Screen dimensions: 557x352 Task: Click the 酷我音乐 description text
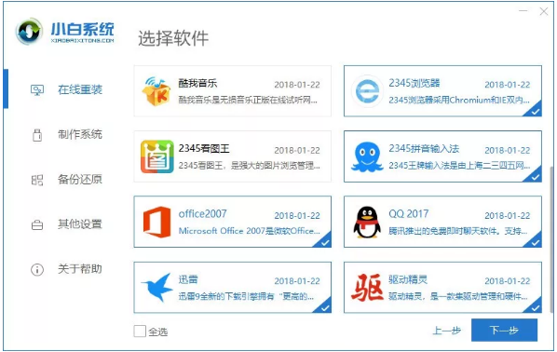(248, 101)
